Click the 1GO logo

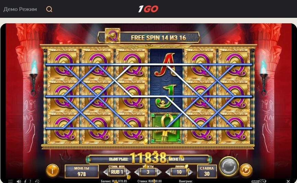coord(148,9)
